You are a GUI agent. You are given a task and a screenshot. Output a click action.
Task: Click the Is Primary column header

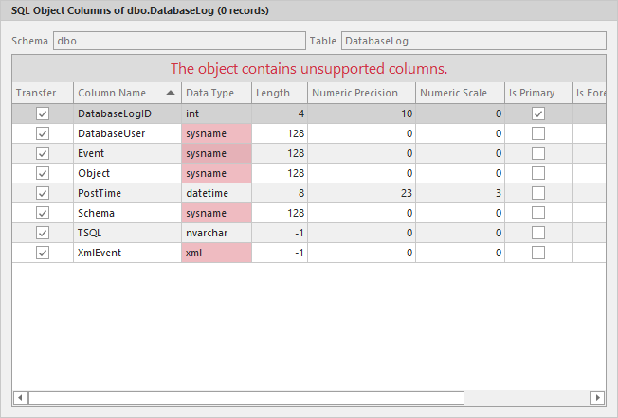point(536,93)
